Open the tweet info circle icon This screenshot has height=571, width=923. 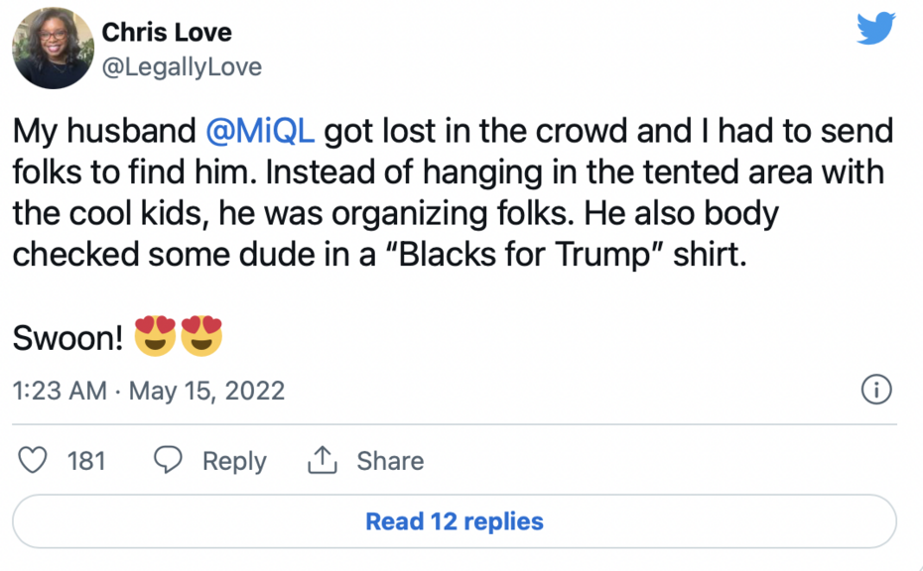point(875,390)
